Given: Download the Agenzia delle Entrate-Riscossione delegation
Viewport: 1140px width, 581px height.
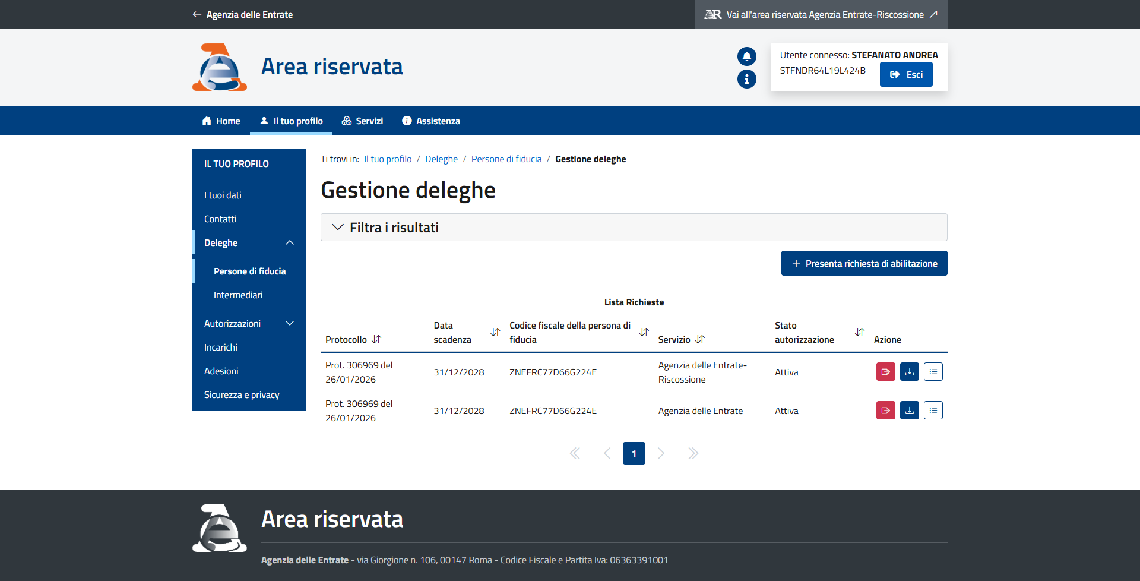Looking at the screenshot, I should (909, 372).
